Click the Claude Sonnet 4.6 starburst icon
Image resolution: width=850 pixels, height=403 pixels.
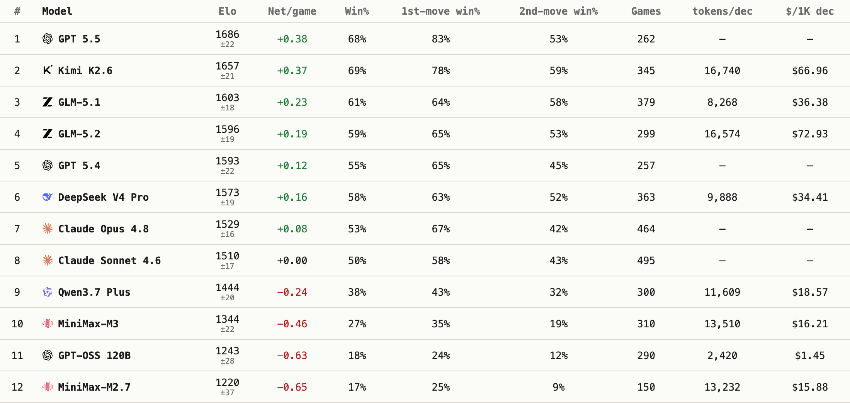point(48,260)
